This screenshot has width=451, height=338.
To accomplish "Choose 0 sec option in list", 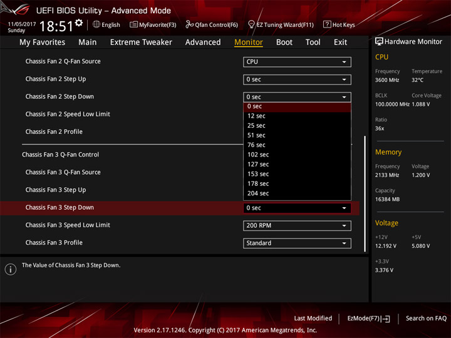I will [297, 106].
